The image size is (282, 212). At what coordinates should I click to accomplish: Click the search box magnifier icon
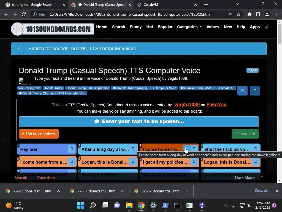17,49
